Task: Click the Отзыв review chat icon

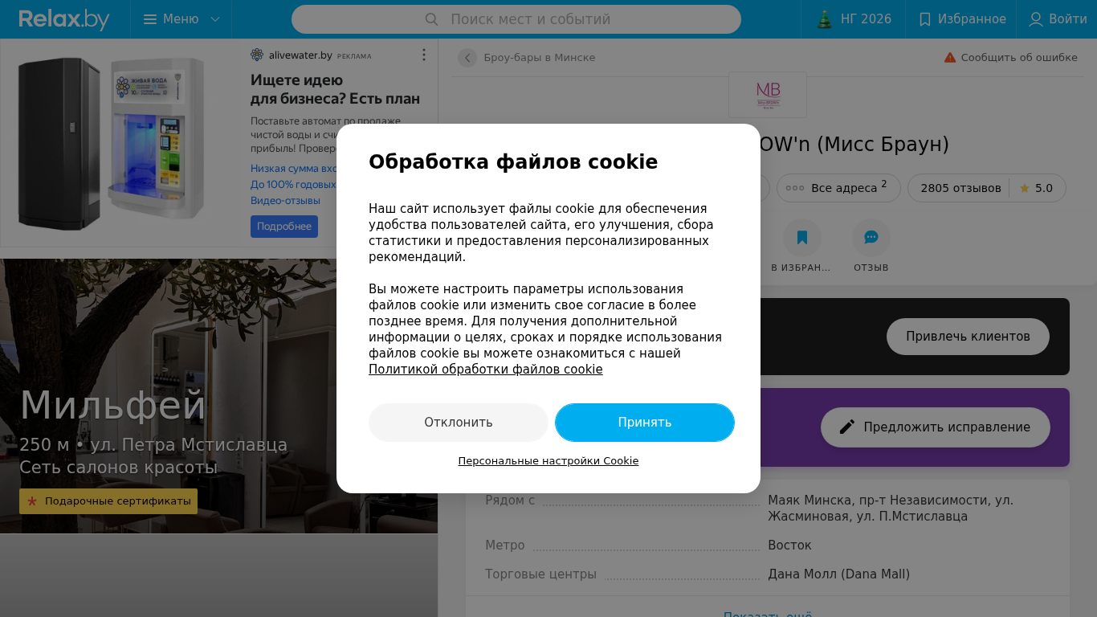Action: [x=871, y=238]
